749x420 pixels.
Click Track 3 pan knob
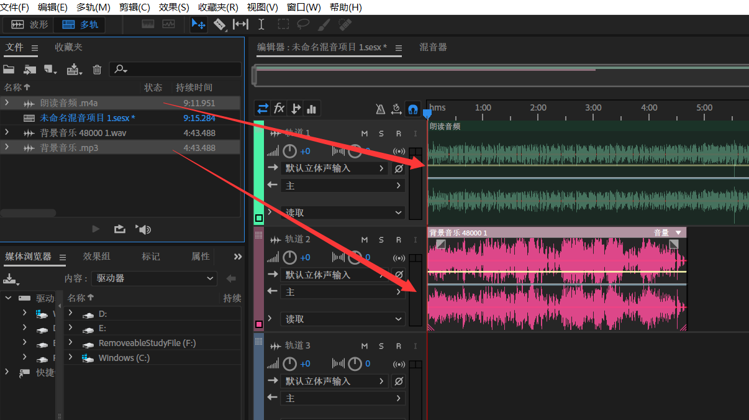coord(355,363)
